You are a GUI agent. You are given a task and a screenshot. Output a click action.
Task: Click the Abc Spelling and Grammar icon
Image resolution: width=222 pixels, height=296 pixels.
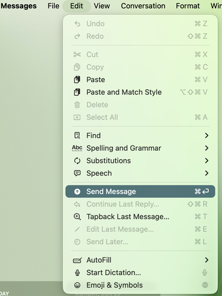77,148
